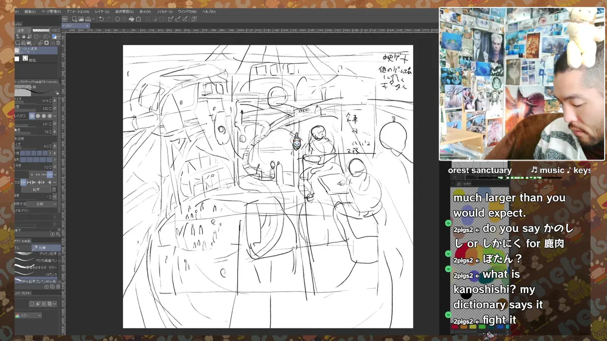Open the ページ管理(P) menu
Image resolution: width=607 pixels, height=341 pixels.
51,11
